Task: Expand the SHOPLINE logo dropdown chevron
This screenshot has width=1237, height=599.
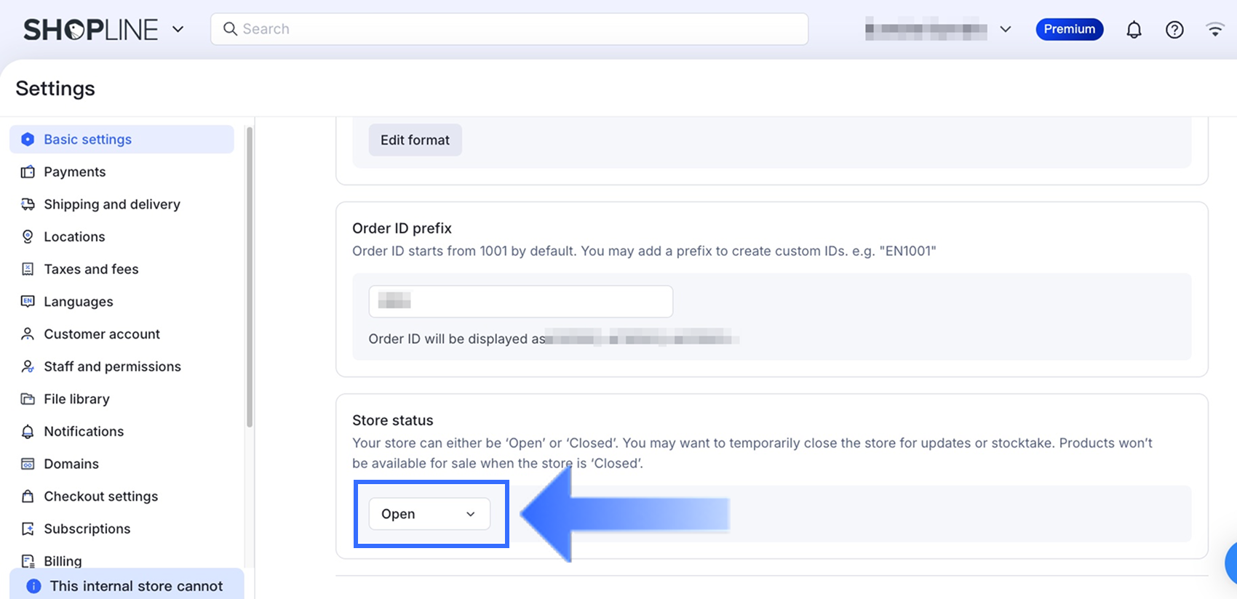Action: (178, 30)
